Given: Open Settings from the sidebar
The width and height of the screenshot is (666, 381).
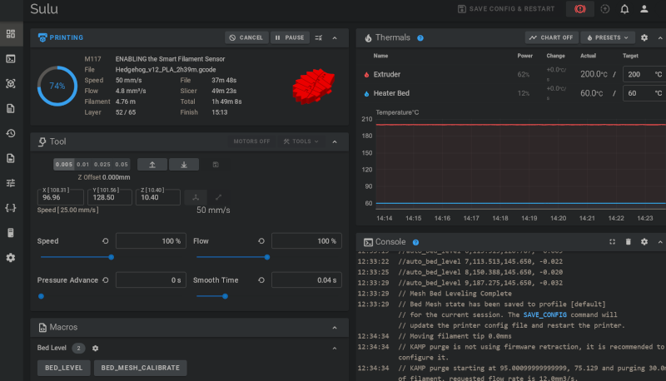Looking at the screenshot, I should pyautogui.click(x=11, y=258).
